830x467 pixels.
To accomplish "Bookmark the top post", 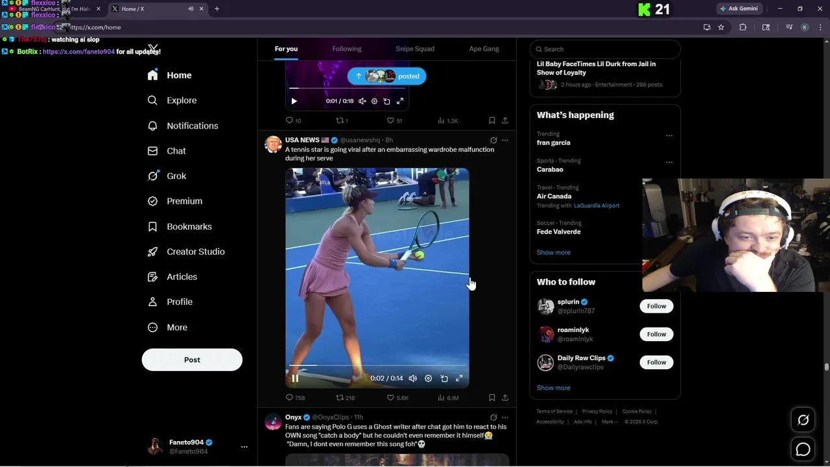I will pyautogui.click(x=492, y=121).
